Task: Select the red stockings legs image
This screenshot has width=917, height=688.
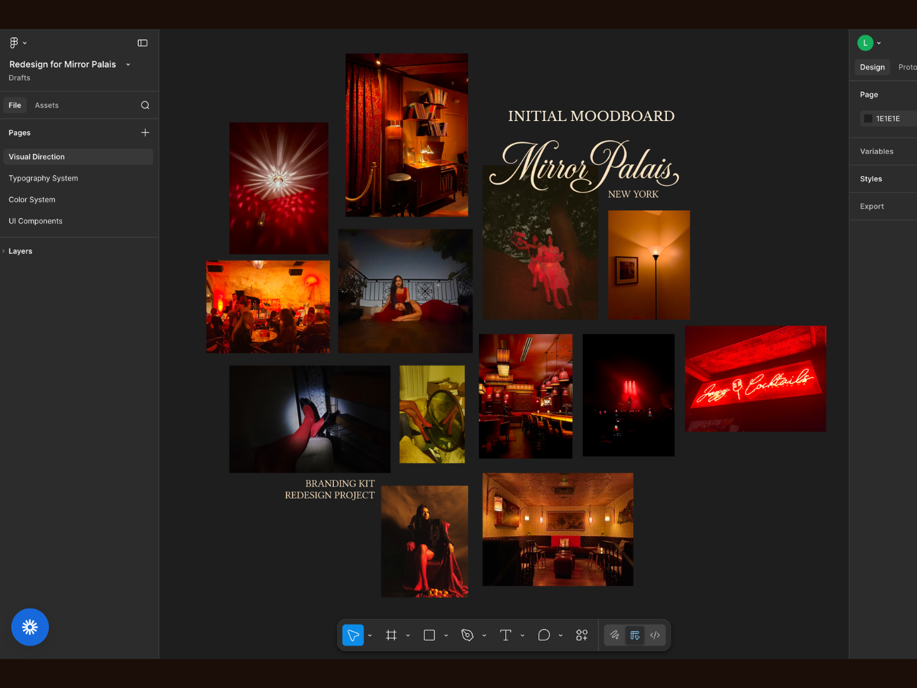Action: [x=310, y=419]
